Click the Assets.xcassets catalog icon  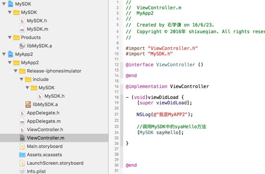[x=22, y=155]
